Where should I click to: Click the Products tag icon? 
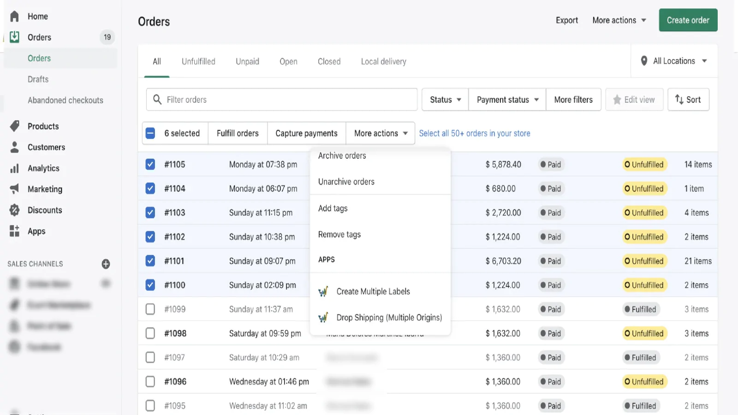click(x=14, y=126)
